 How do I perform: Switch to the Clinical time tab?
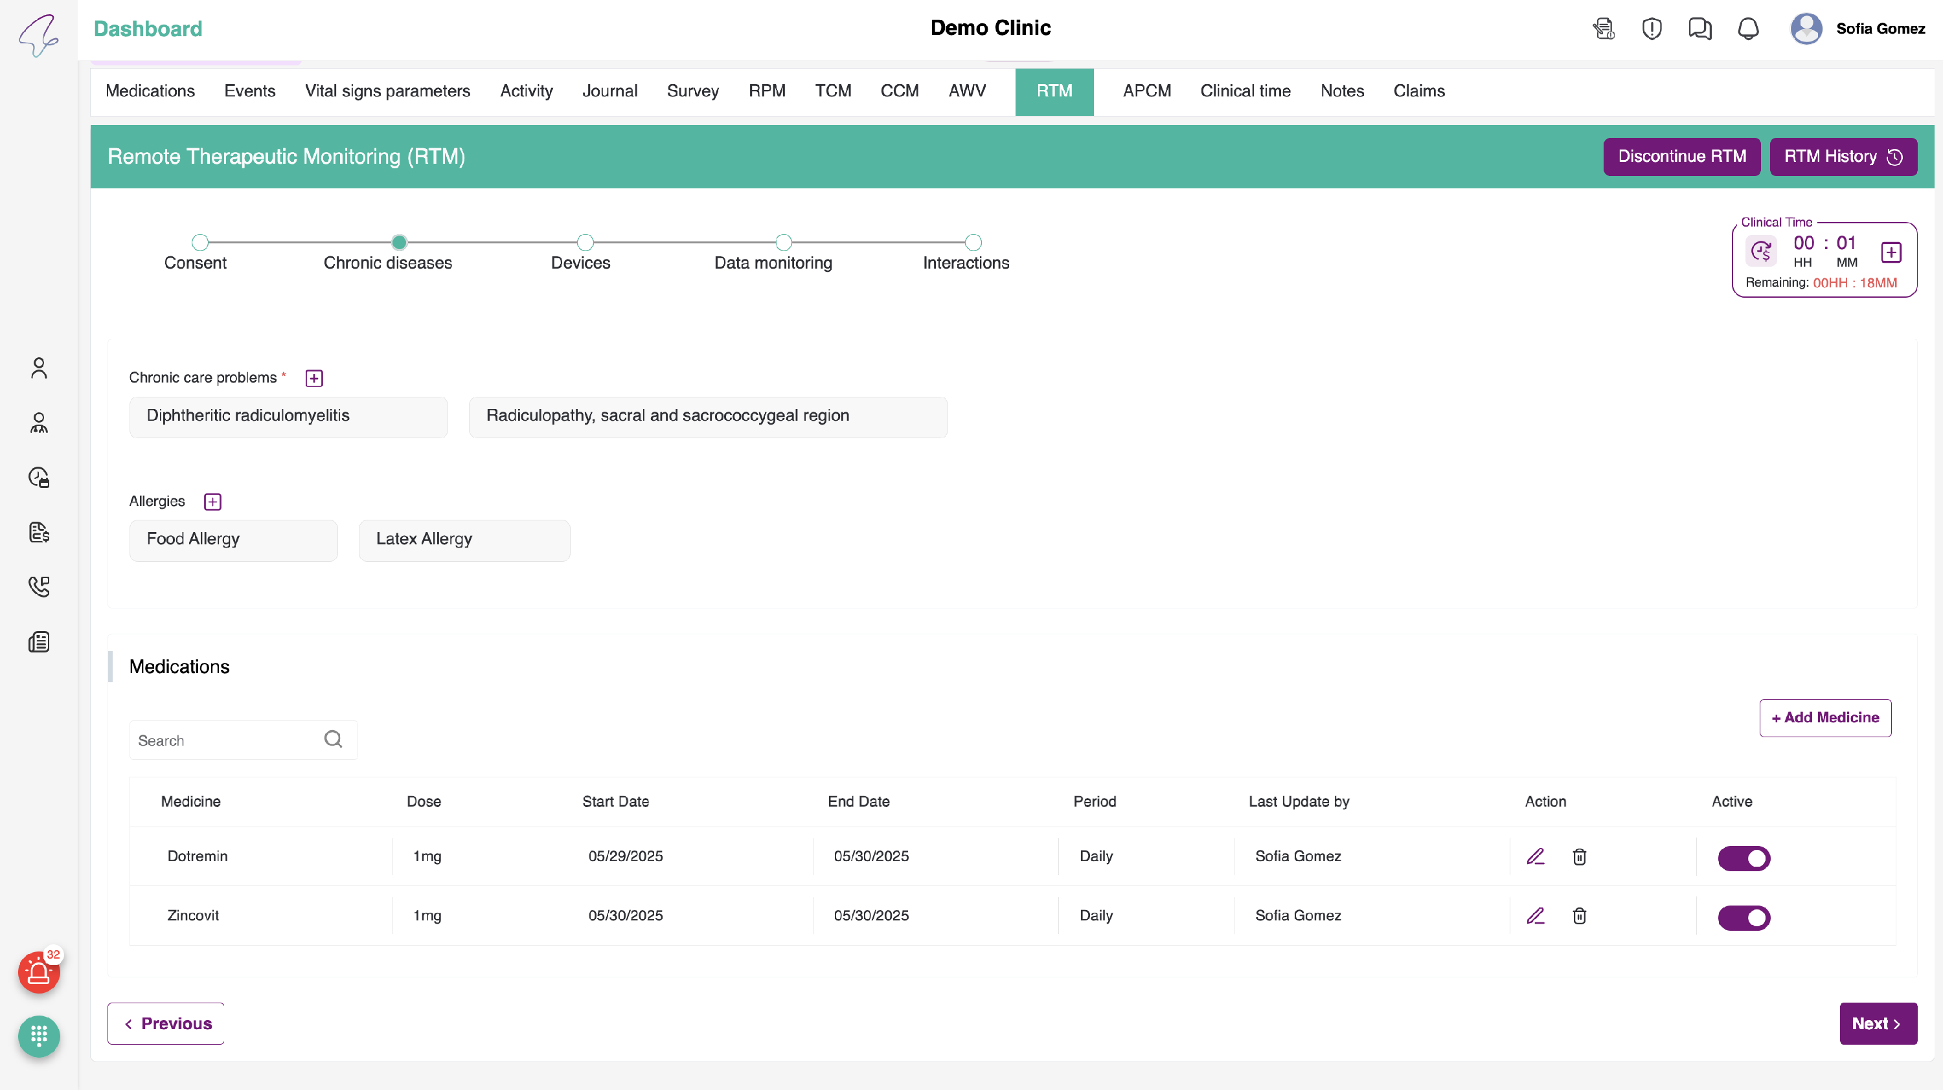point(1245,91)
